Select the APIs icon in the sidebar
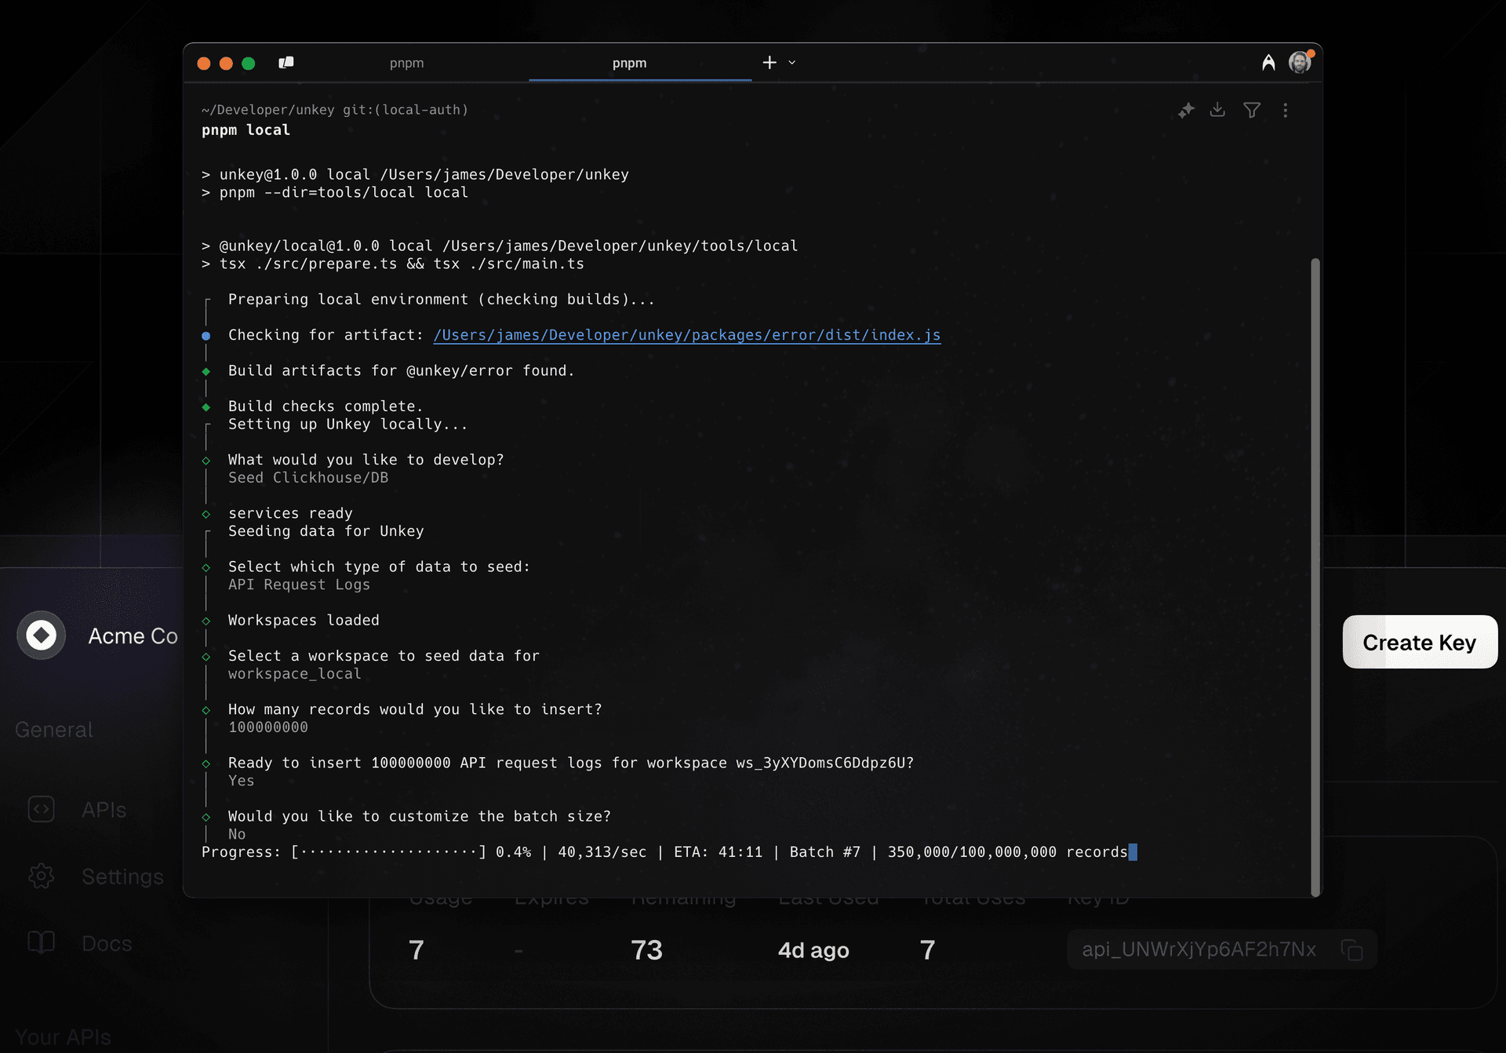This screenshot has height=1053, width=1506. pos(42,809)
